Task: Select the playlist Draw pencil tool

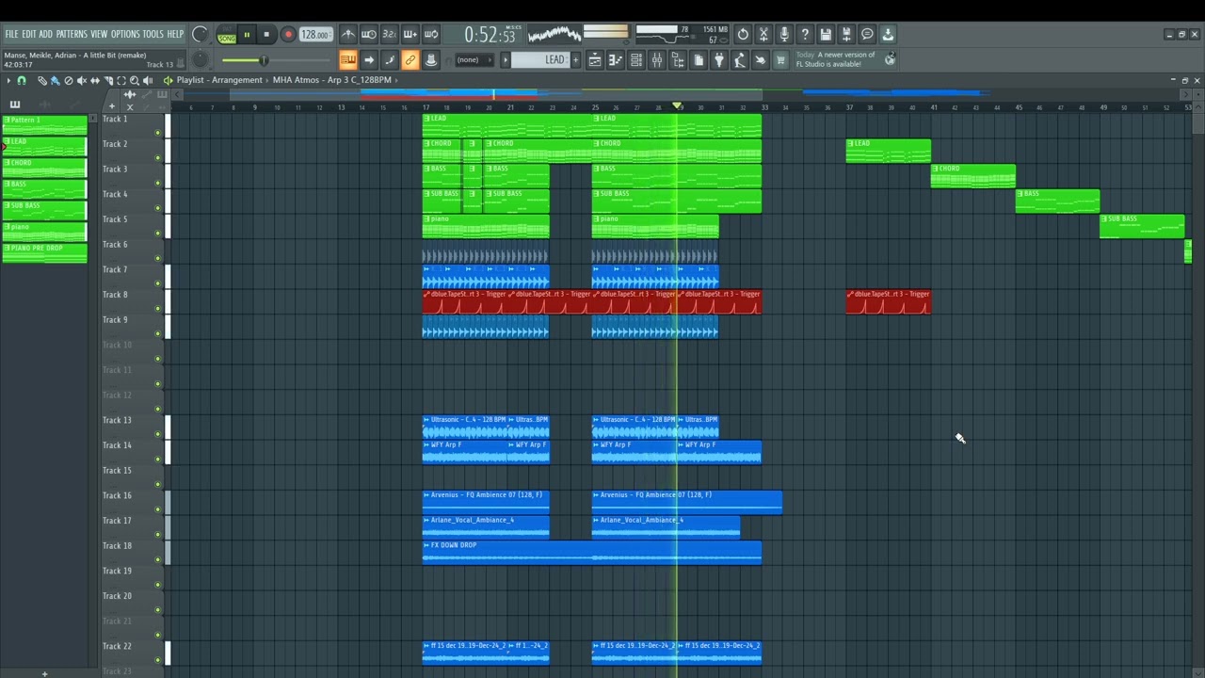Action: (x=42, y=80)
